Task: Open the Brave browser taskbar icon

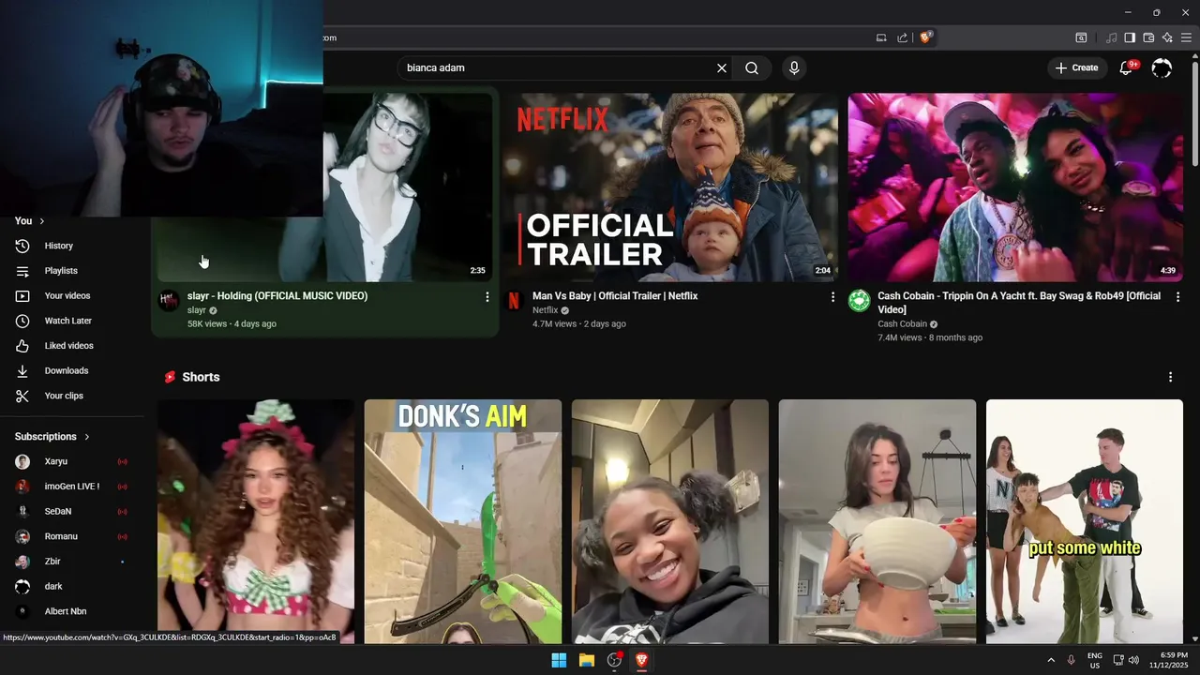Action: [x=642, y=660]
